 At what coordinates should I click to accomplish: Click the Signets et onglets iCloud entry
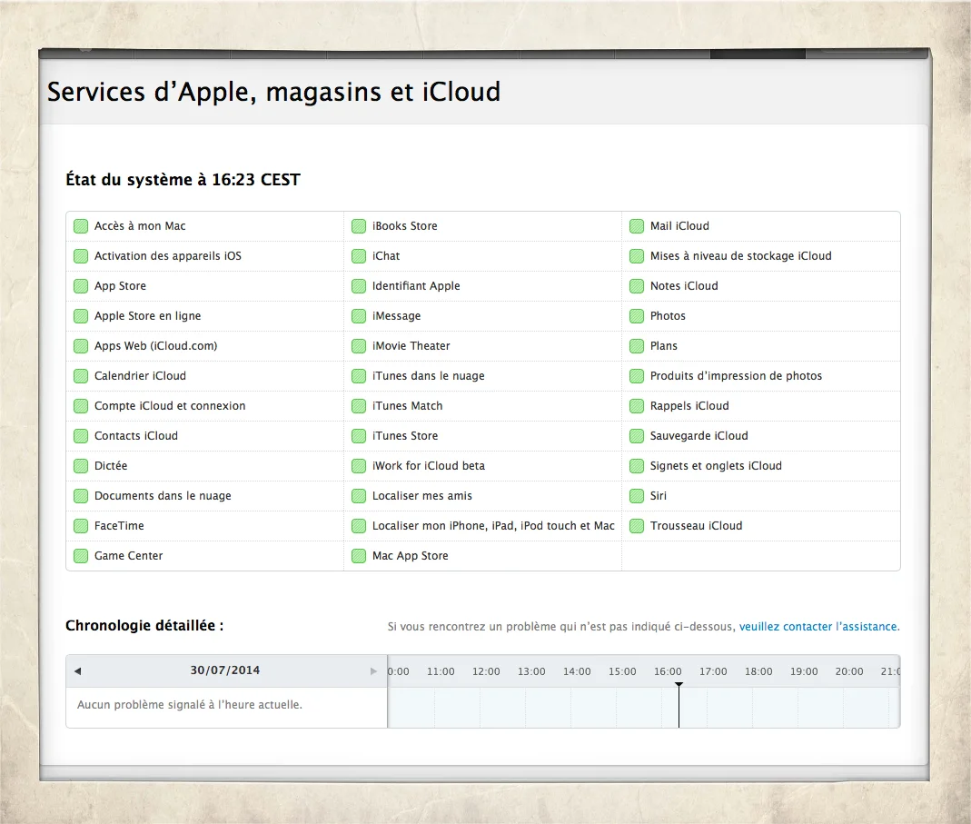(x=761, y=466)
